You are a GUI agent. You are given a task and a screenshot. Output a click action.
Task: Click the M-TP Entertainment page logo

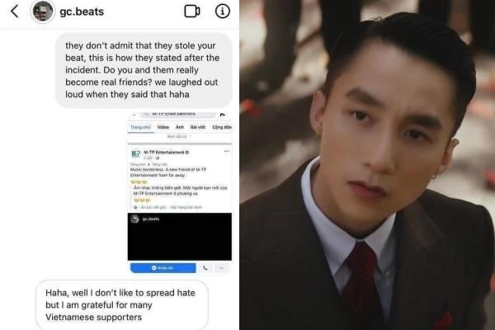click(136, 154)
